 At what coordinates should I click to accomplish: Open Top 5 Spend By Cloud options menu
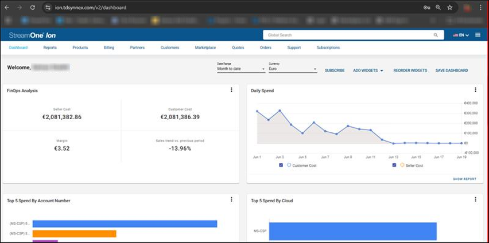476,199
